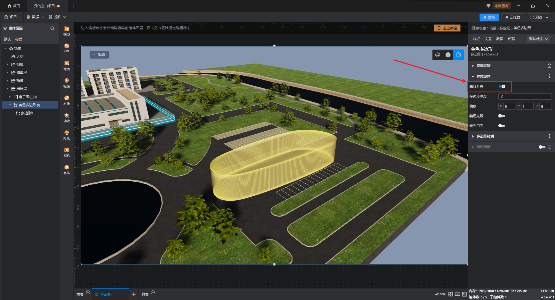The height and width of the screenshot is (300, 555).
Task: Click the 套件 kit component icon
Action: pos(66,169)
